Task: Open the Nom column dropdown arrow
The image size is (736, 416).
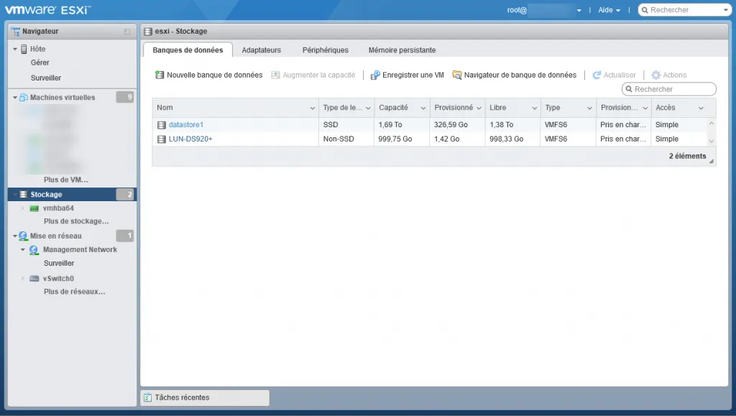Action: coord(313,108)
